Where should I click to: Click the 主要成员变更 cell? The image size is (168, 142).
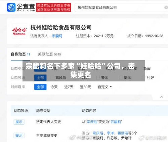point(47,136)
